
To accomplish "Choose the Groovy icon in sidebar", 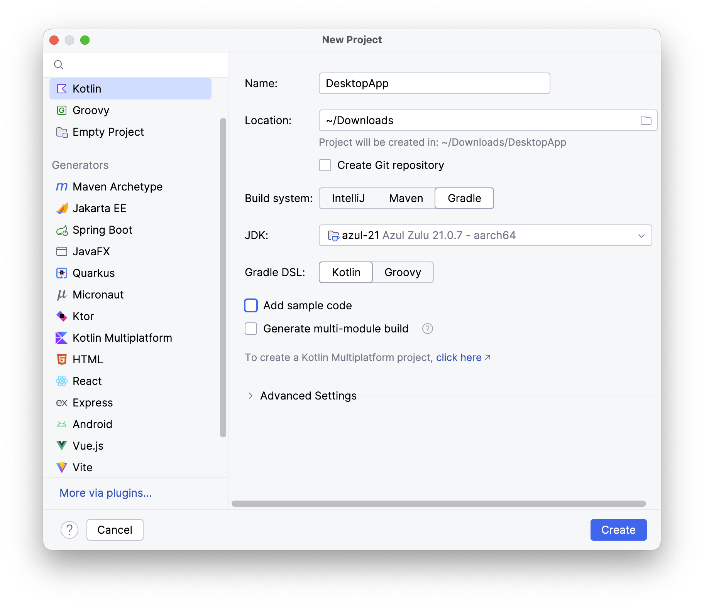I will click(x=62, y=110).
